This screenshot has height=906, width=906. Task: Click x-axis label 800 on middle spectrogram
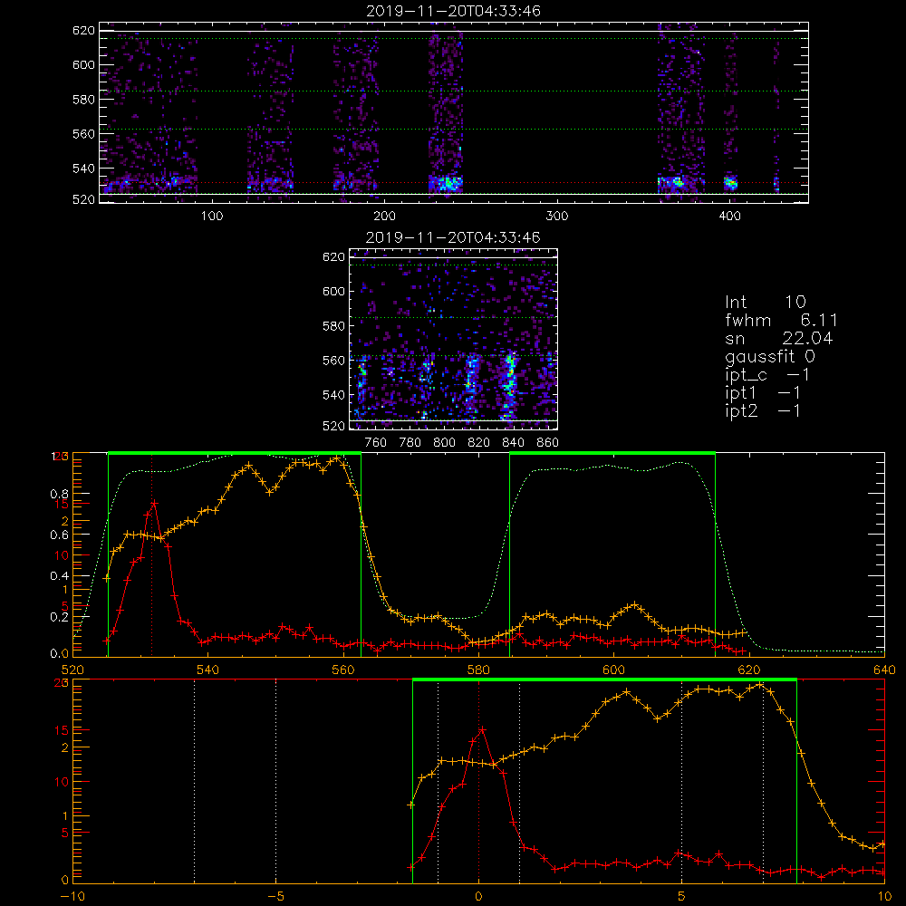(444, 443)
